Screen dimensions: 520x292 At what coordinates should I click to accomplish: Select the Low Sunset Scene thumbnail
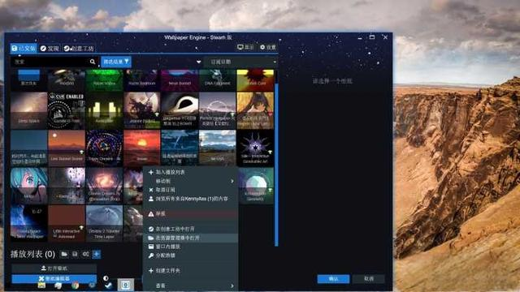[x=67, y=148]
